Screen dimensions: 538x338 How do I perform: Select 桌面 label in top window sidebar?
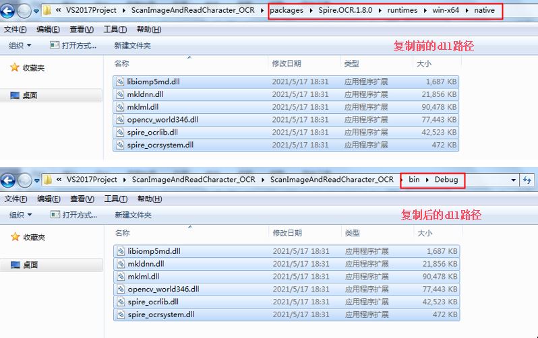coord(30,96)
